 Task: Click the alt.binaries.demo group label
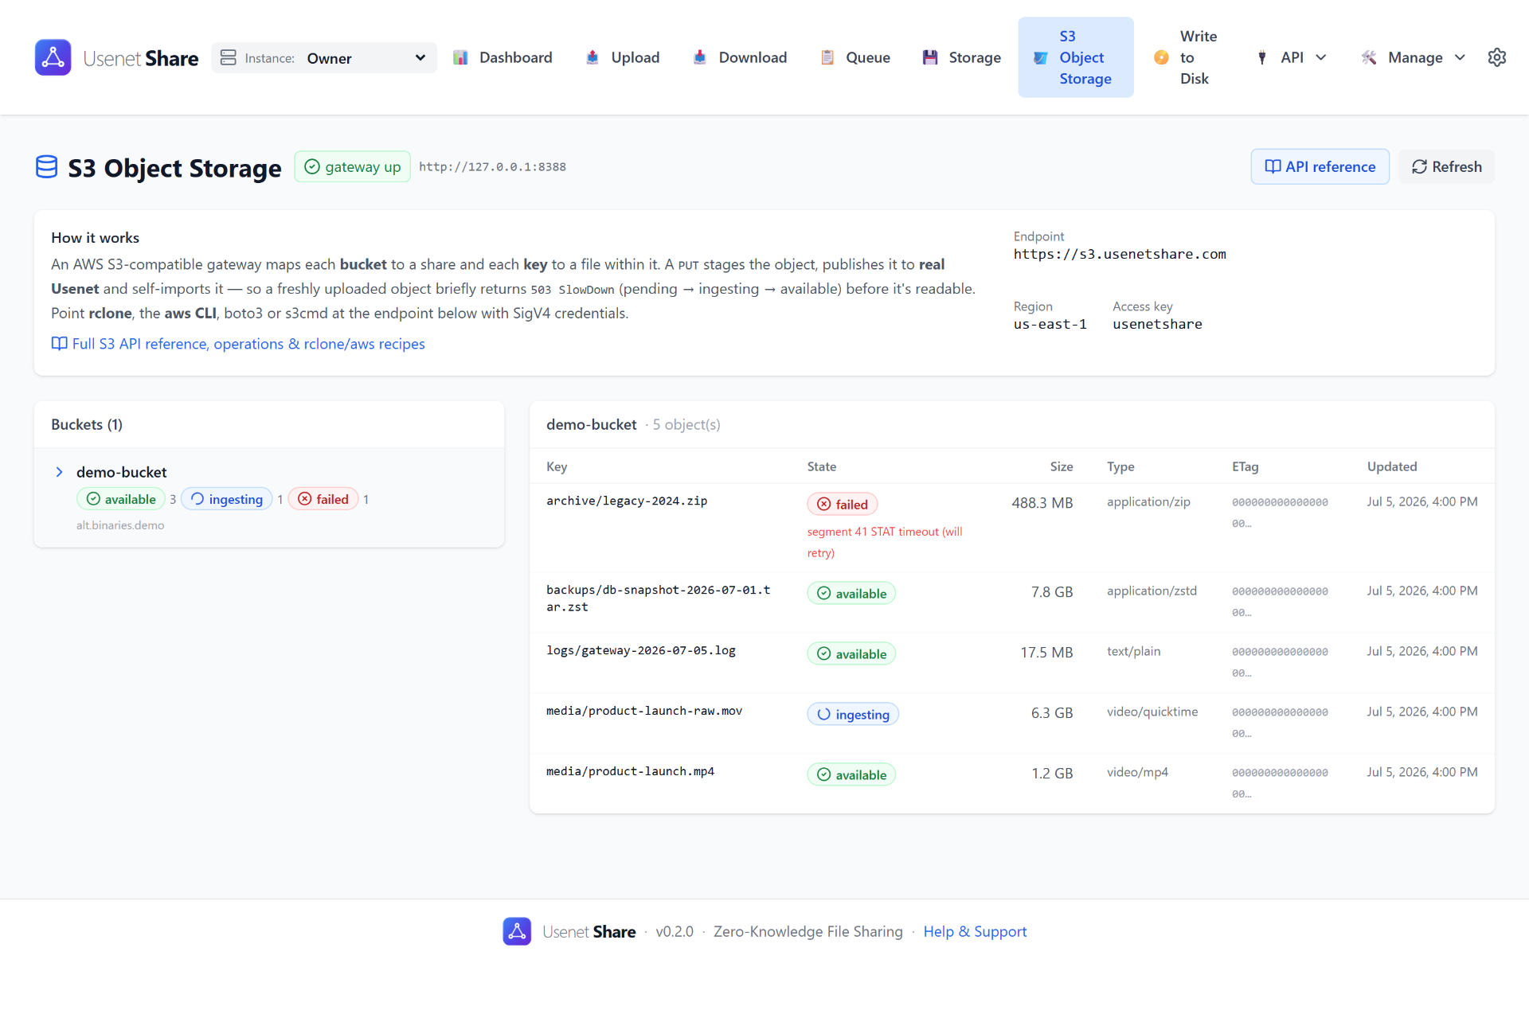(x=120, y=525)
